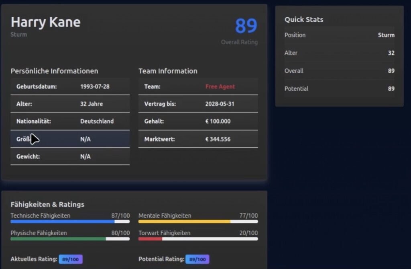This screenshot has height=269, width=411.
Task: Click the green Physische Fähigkeiten progress bar
Action: click(70, 239)
